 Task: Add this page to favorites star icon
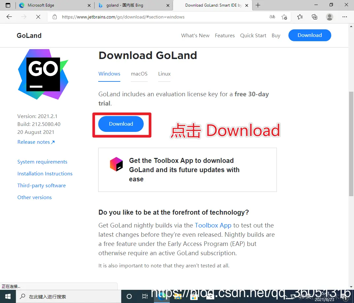pos(284,17)
